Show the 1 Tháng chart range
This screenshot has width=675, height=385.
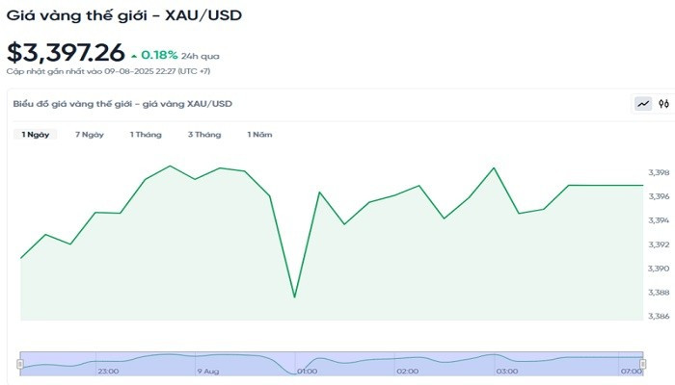pos(146,135)
